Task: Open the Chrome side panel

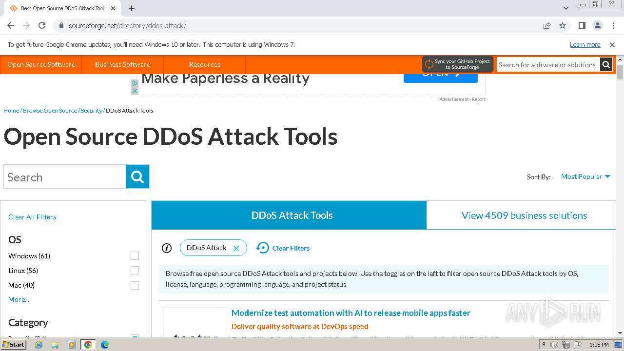Action: point(582,25)
